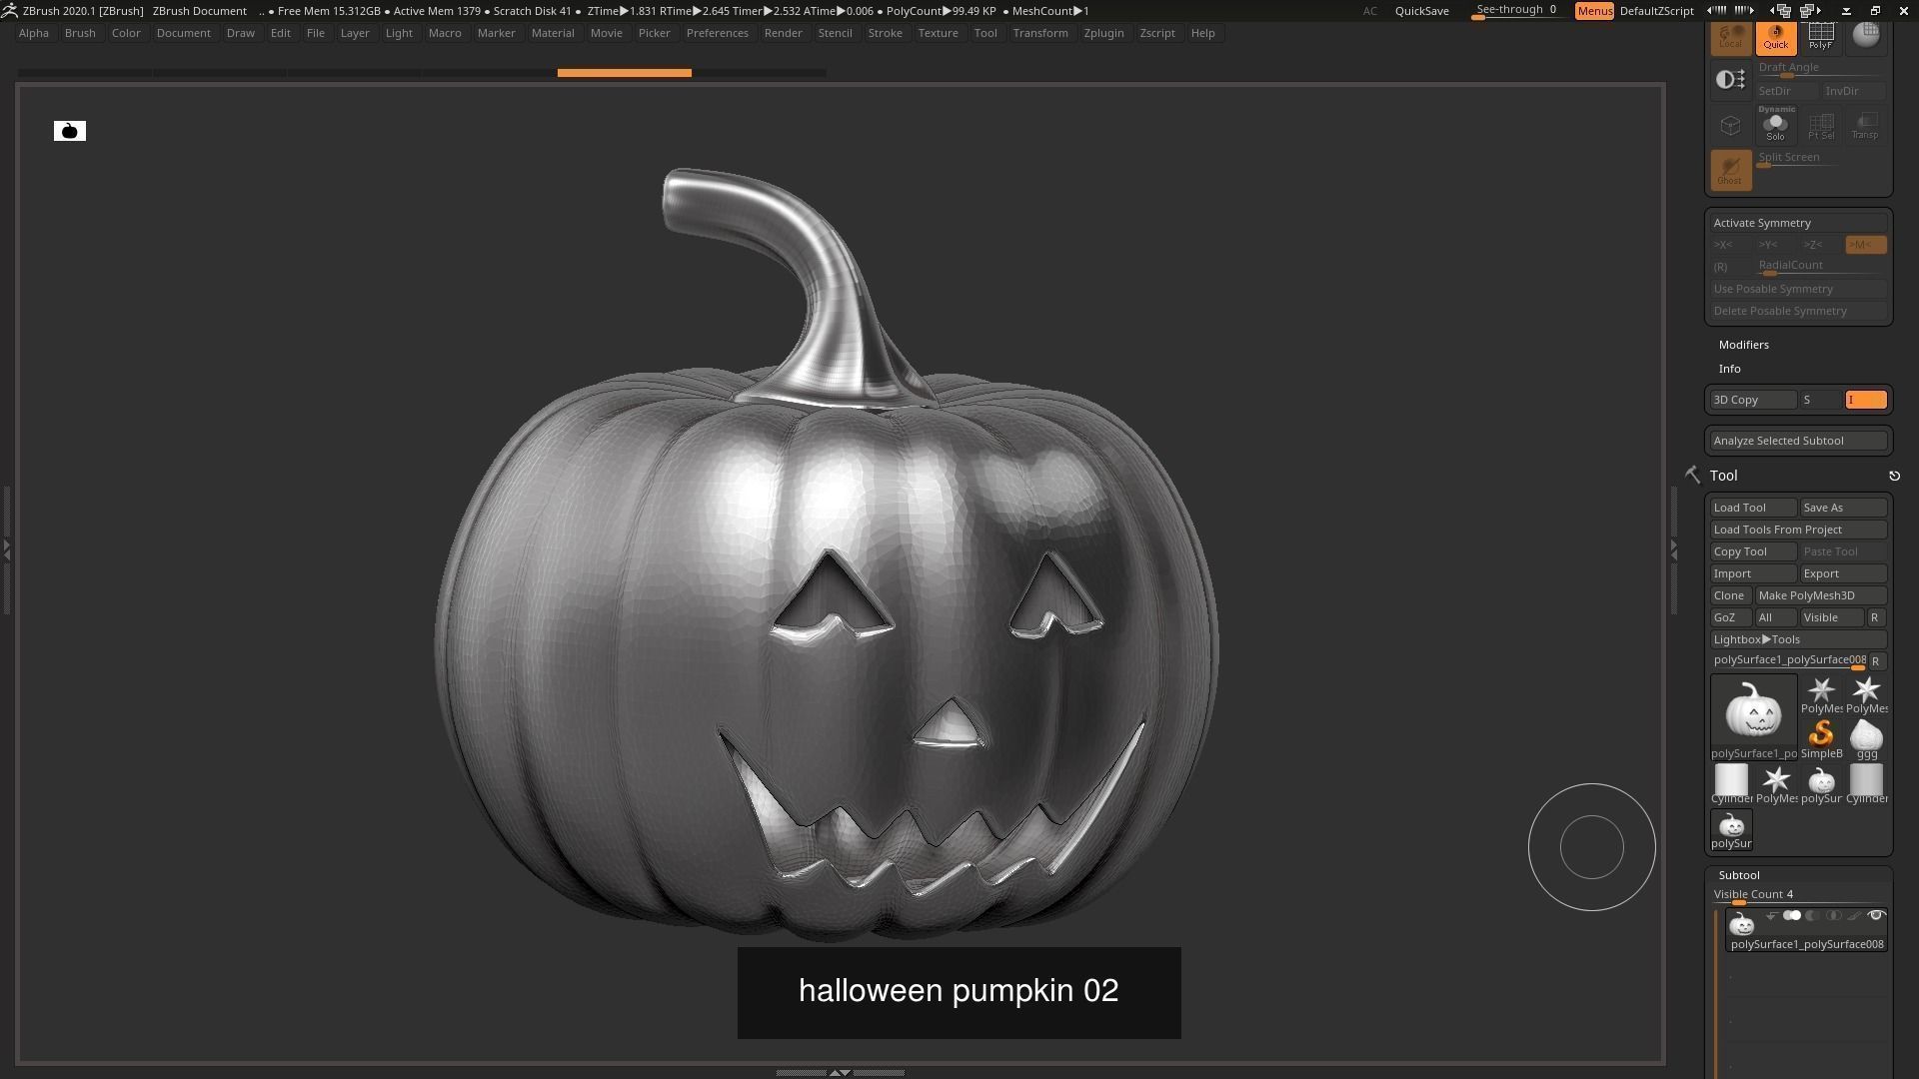This screenshot has height=1079, width=1919.
Task: Toggle subtool union boolean mode icon
Action: 1792,915
